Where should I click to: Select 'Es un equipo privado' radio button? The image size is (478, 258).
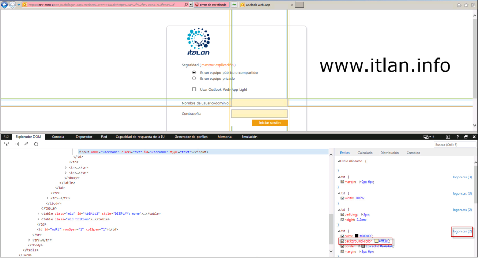point(194,78)
